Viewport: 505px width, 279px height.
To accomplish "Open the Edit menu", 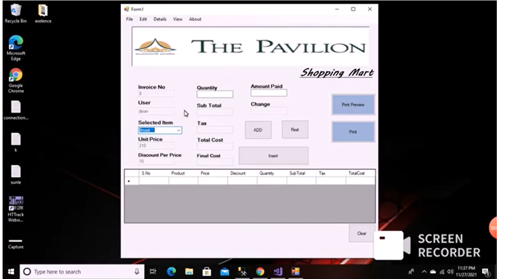I will (143, 19).
